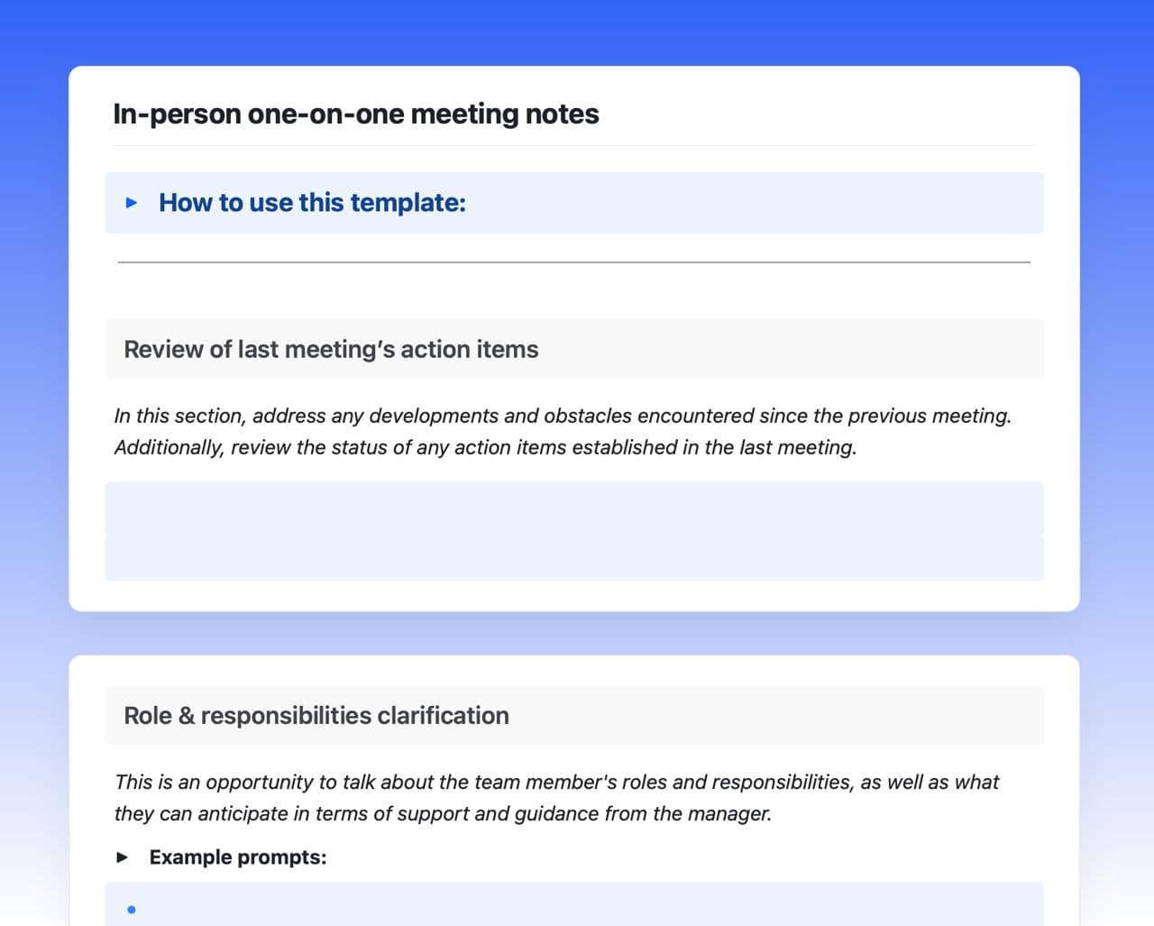The width and height of the screenshot is (1154, 926).
Task: Expand the "How to use this template" triangle
Action: pyautogui.click(x=132, y=203)
